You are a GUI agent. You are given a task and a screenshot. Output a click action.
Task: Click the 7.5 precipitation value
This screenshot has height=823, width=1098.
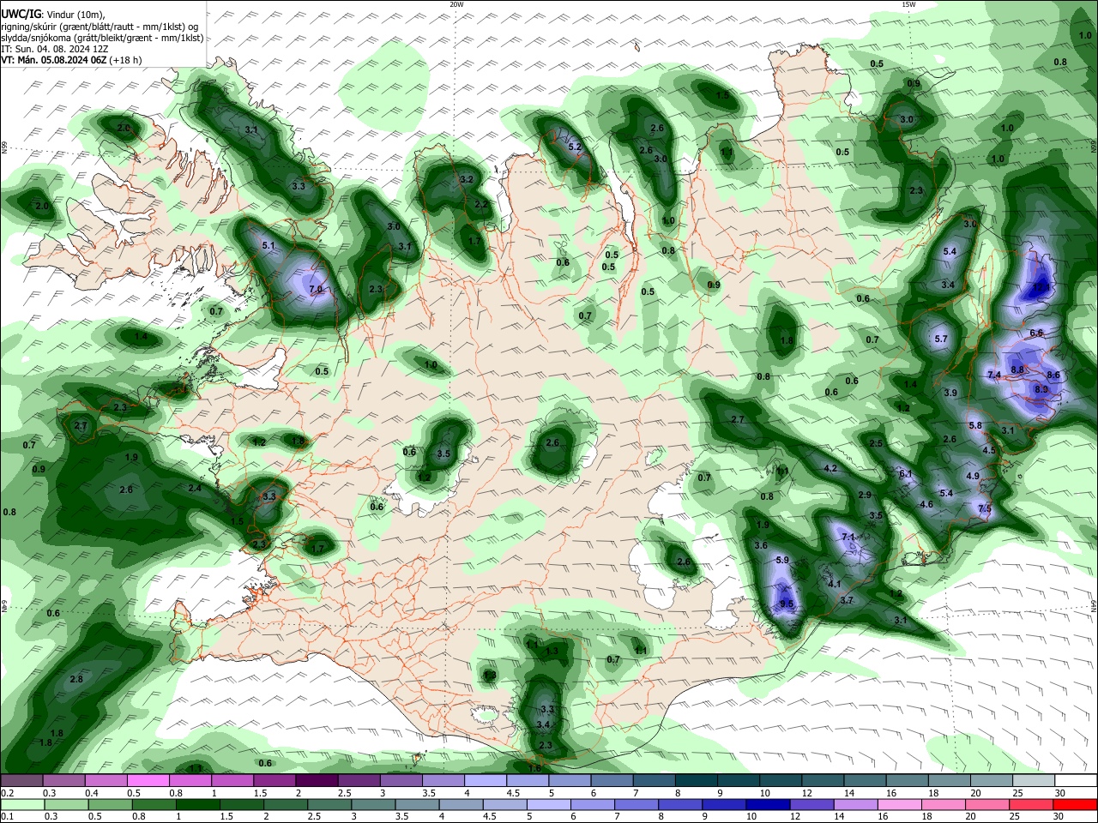pos(985,508)
